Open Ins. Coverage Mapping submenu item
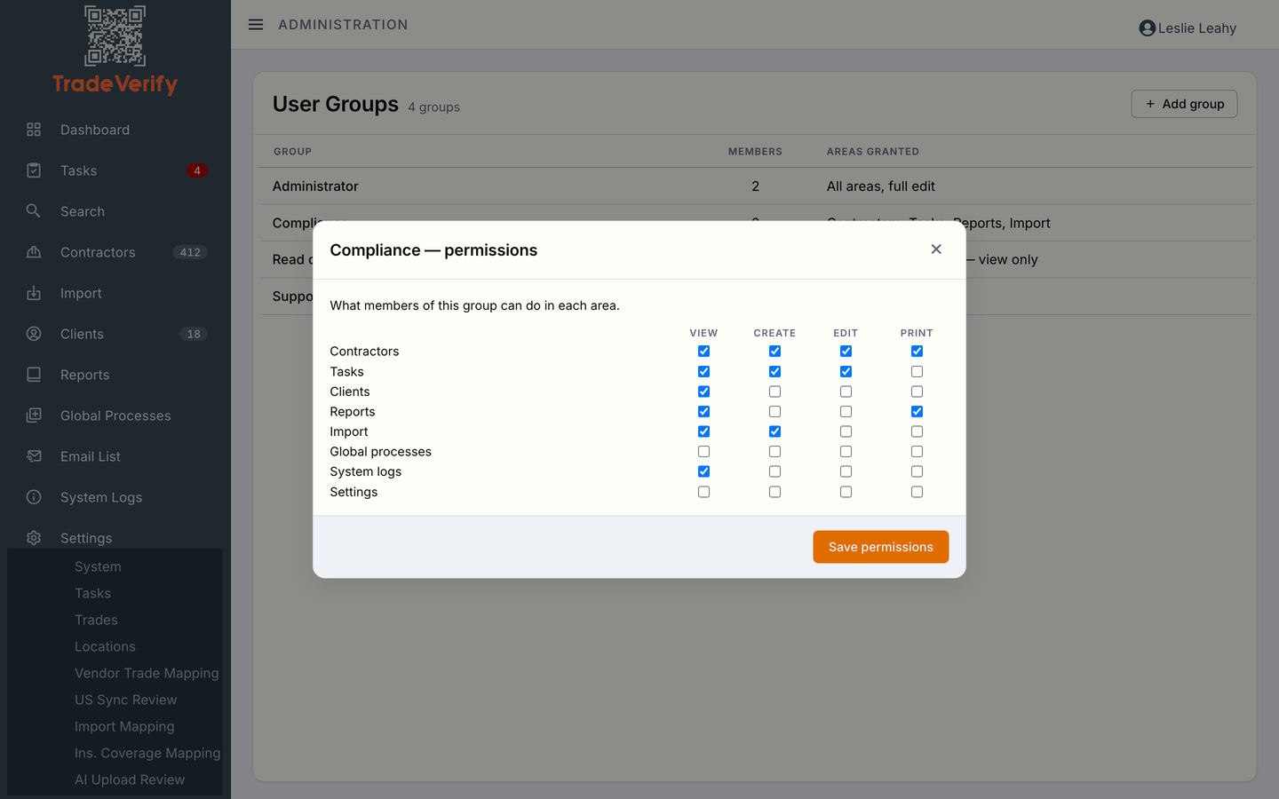1279x799 pixels. coord(147,753)
